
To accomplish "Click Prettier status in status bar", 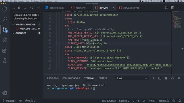I will tap(163, 101).
